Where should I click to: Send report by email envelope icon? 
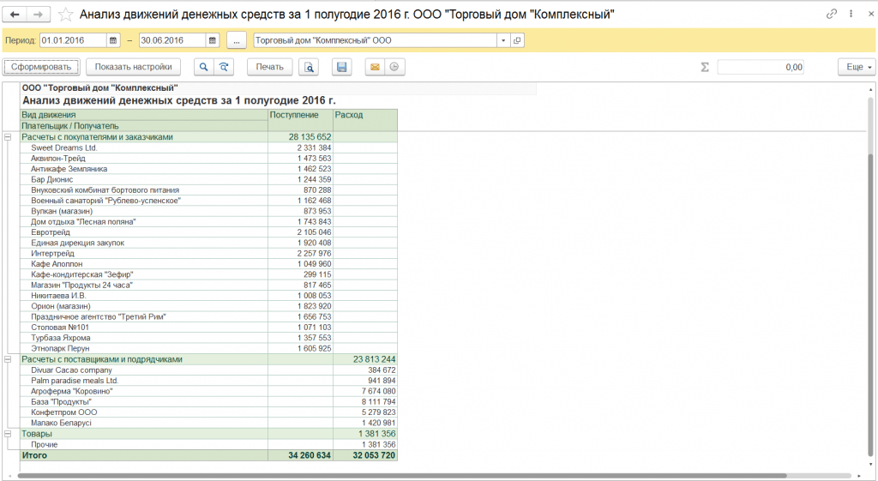tap(375, 67)
